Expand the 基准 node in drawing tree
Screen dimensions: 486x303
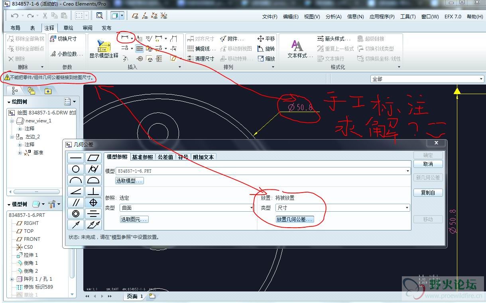(x=20, y=153)
